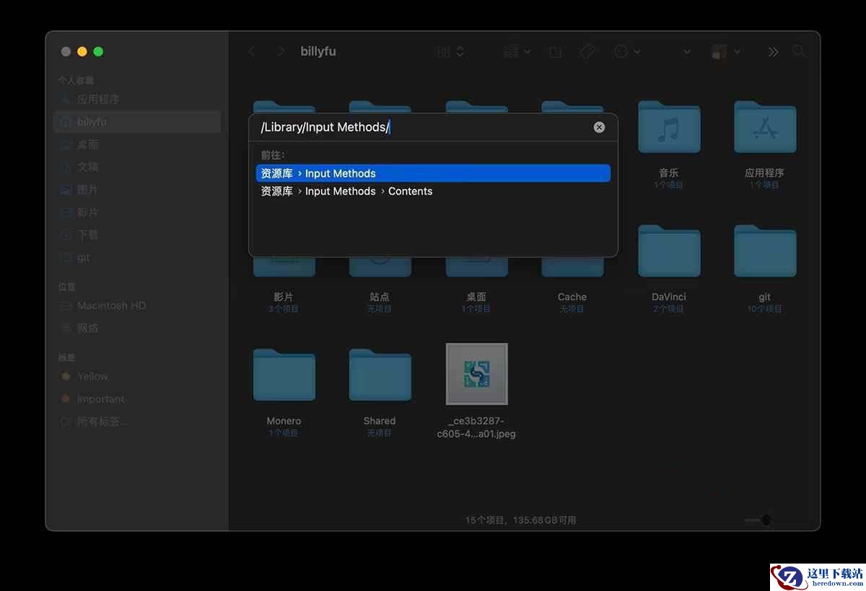866x591 pixels.
Task: Click the billyfu window title
Action: (x=318, y=51)
